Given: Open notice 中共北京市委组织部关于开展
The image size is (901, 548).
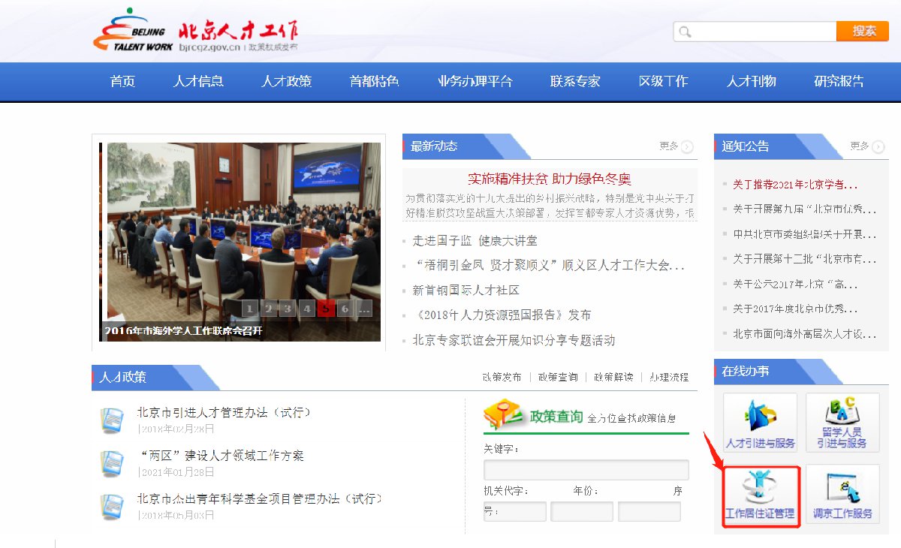Looking at the screenshot, I should point(805,234).
